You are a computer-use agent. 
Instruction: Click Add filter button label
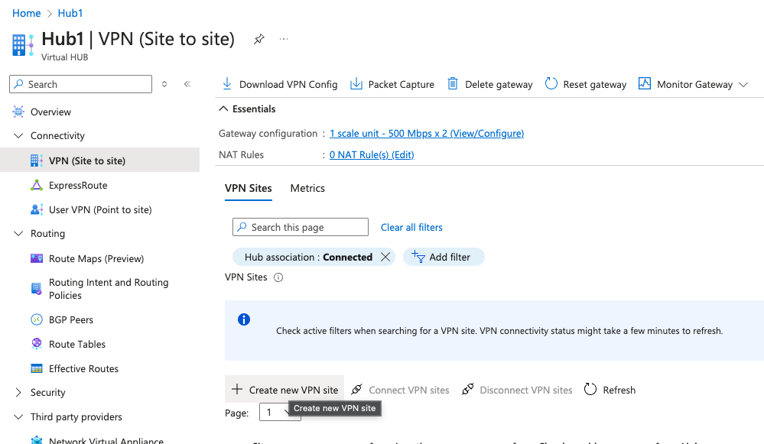(450, 257)
